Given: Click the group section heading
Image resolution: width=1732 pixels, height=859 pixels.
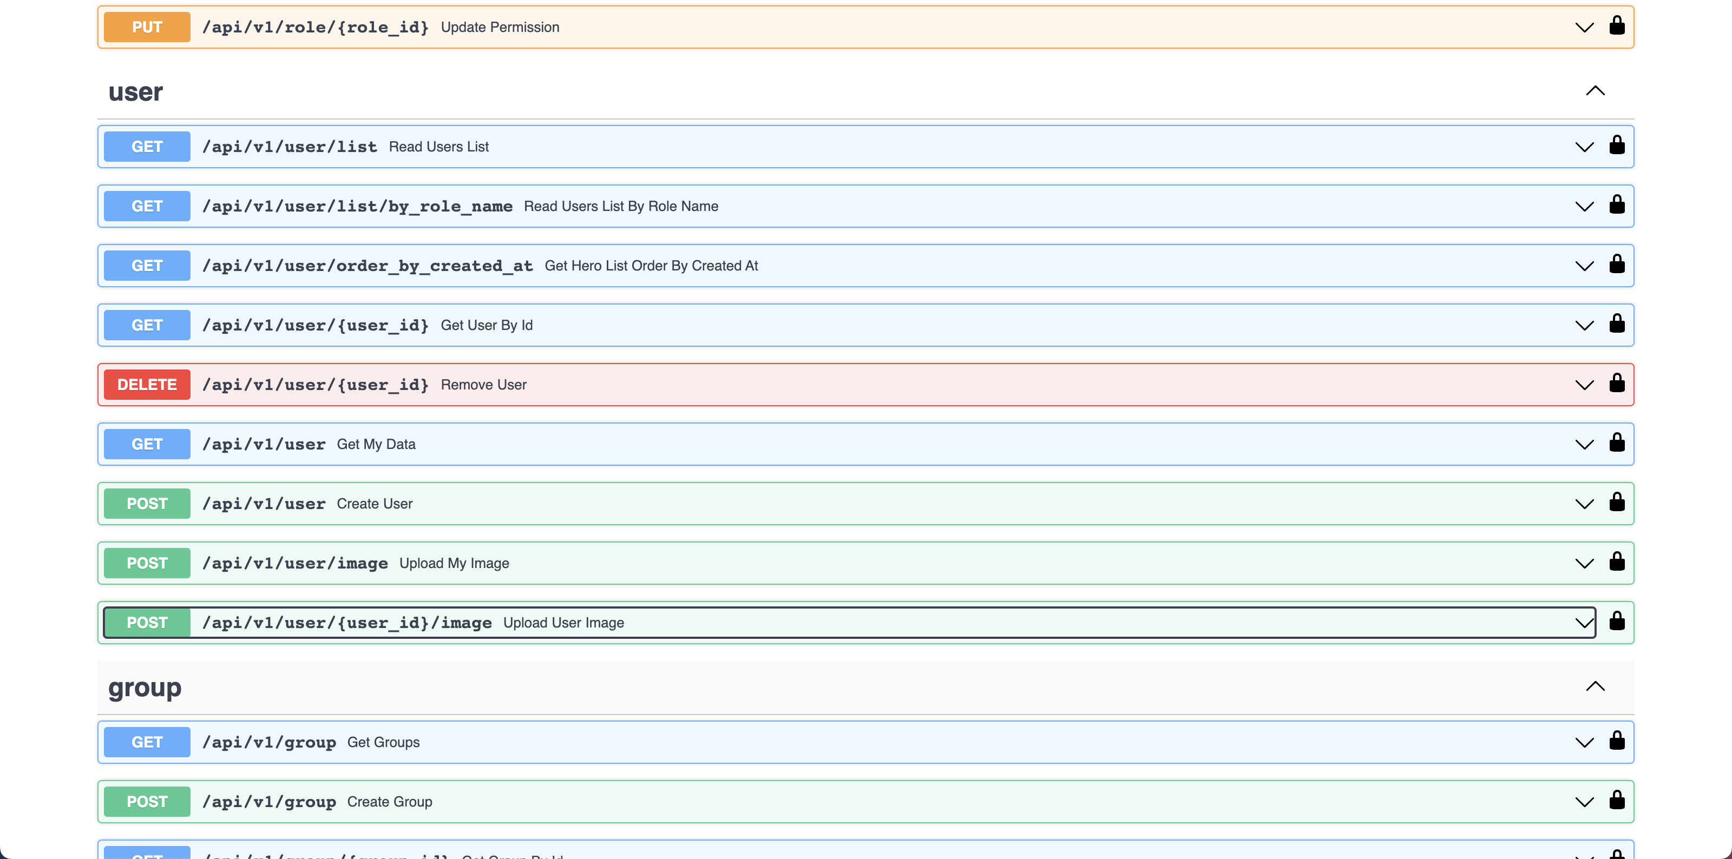Looking at the screenshot, I should 145,688.
